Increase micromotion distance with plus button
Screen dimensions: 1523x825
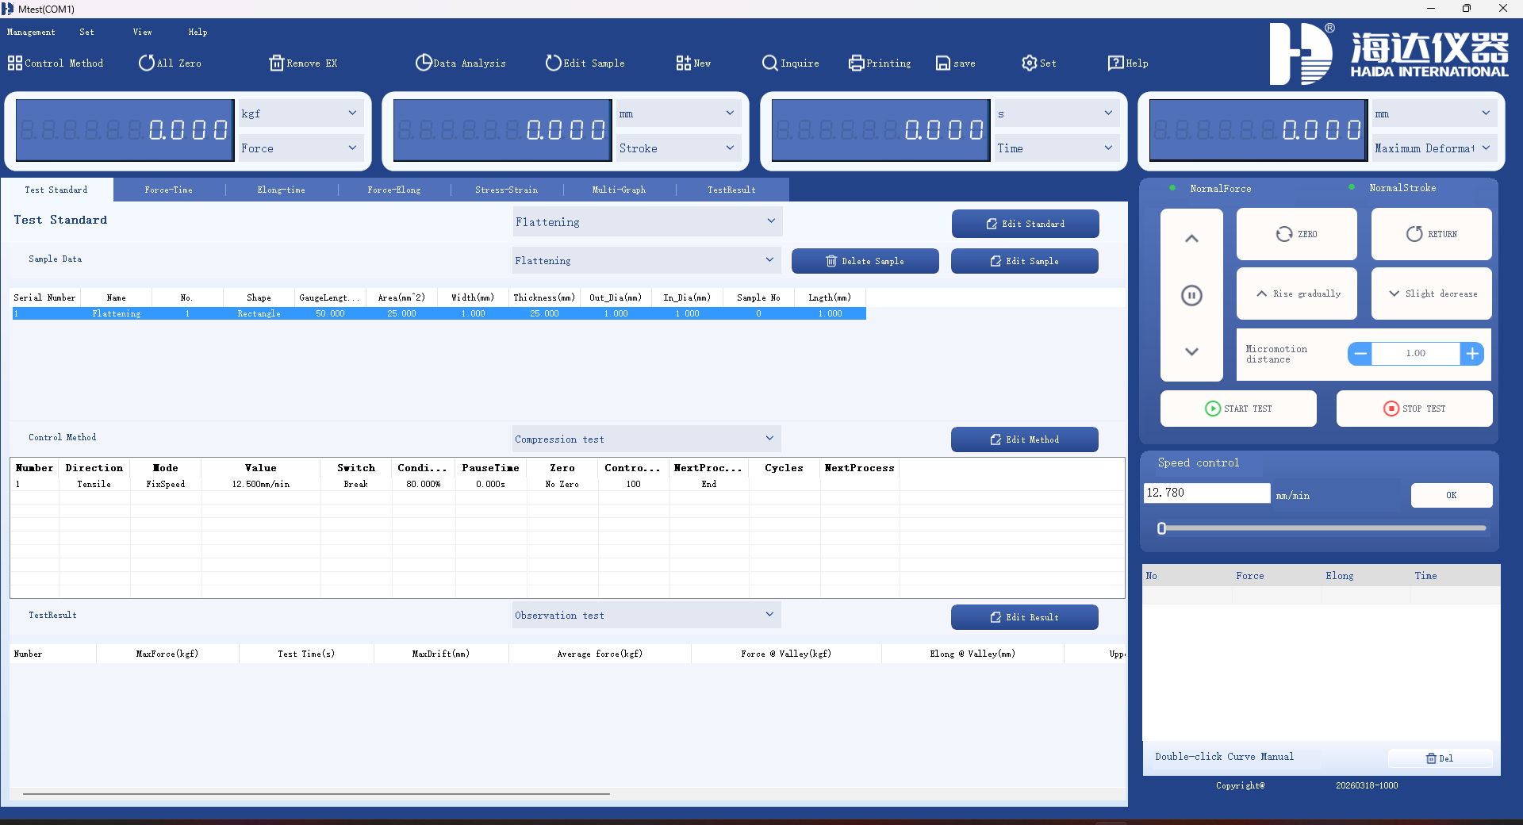click(x=1472, y=354)
